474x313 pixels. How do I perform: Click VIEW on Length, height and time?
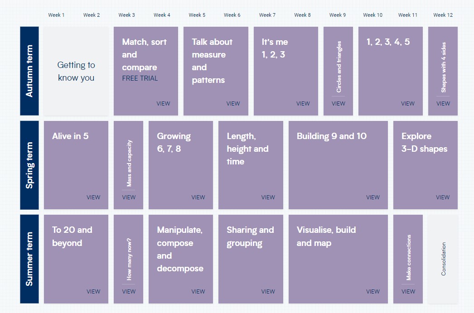pyautogui.click(x=268, y=197)
